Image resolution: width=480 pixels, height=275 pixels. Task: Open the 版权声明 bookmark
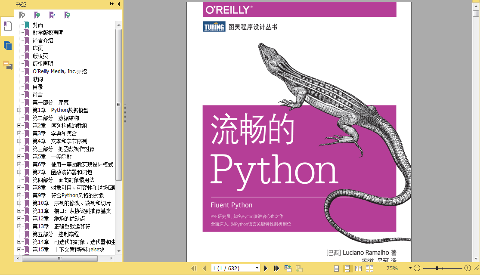pos(43,64)
